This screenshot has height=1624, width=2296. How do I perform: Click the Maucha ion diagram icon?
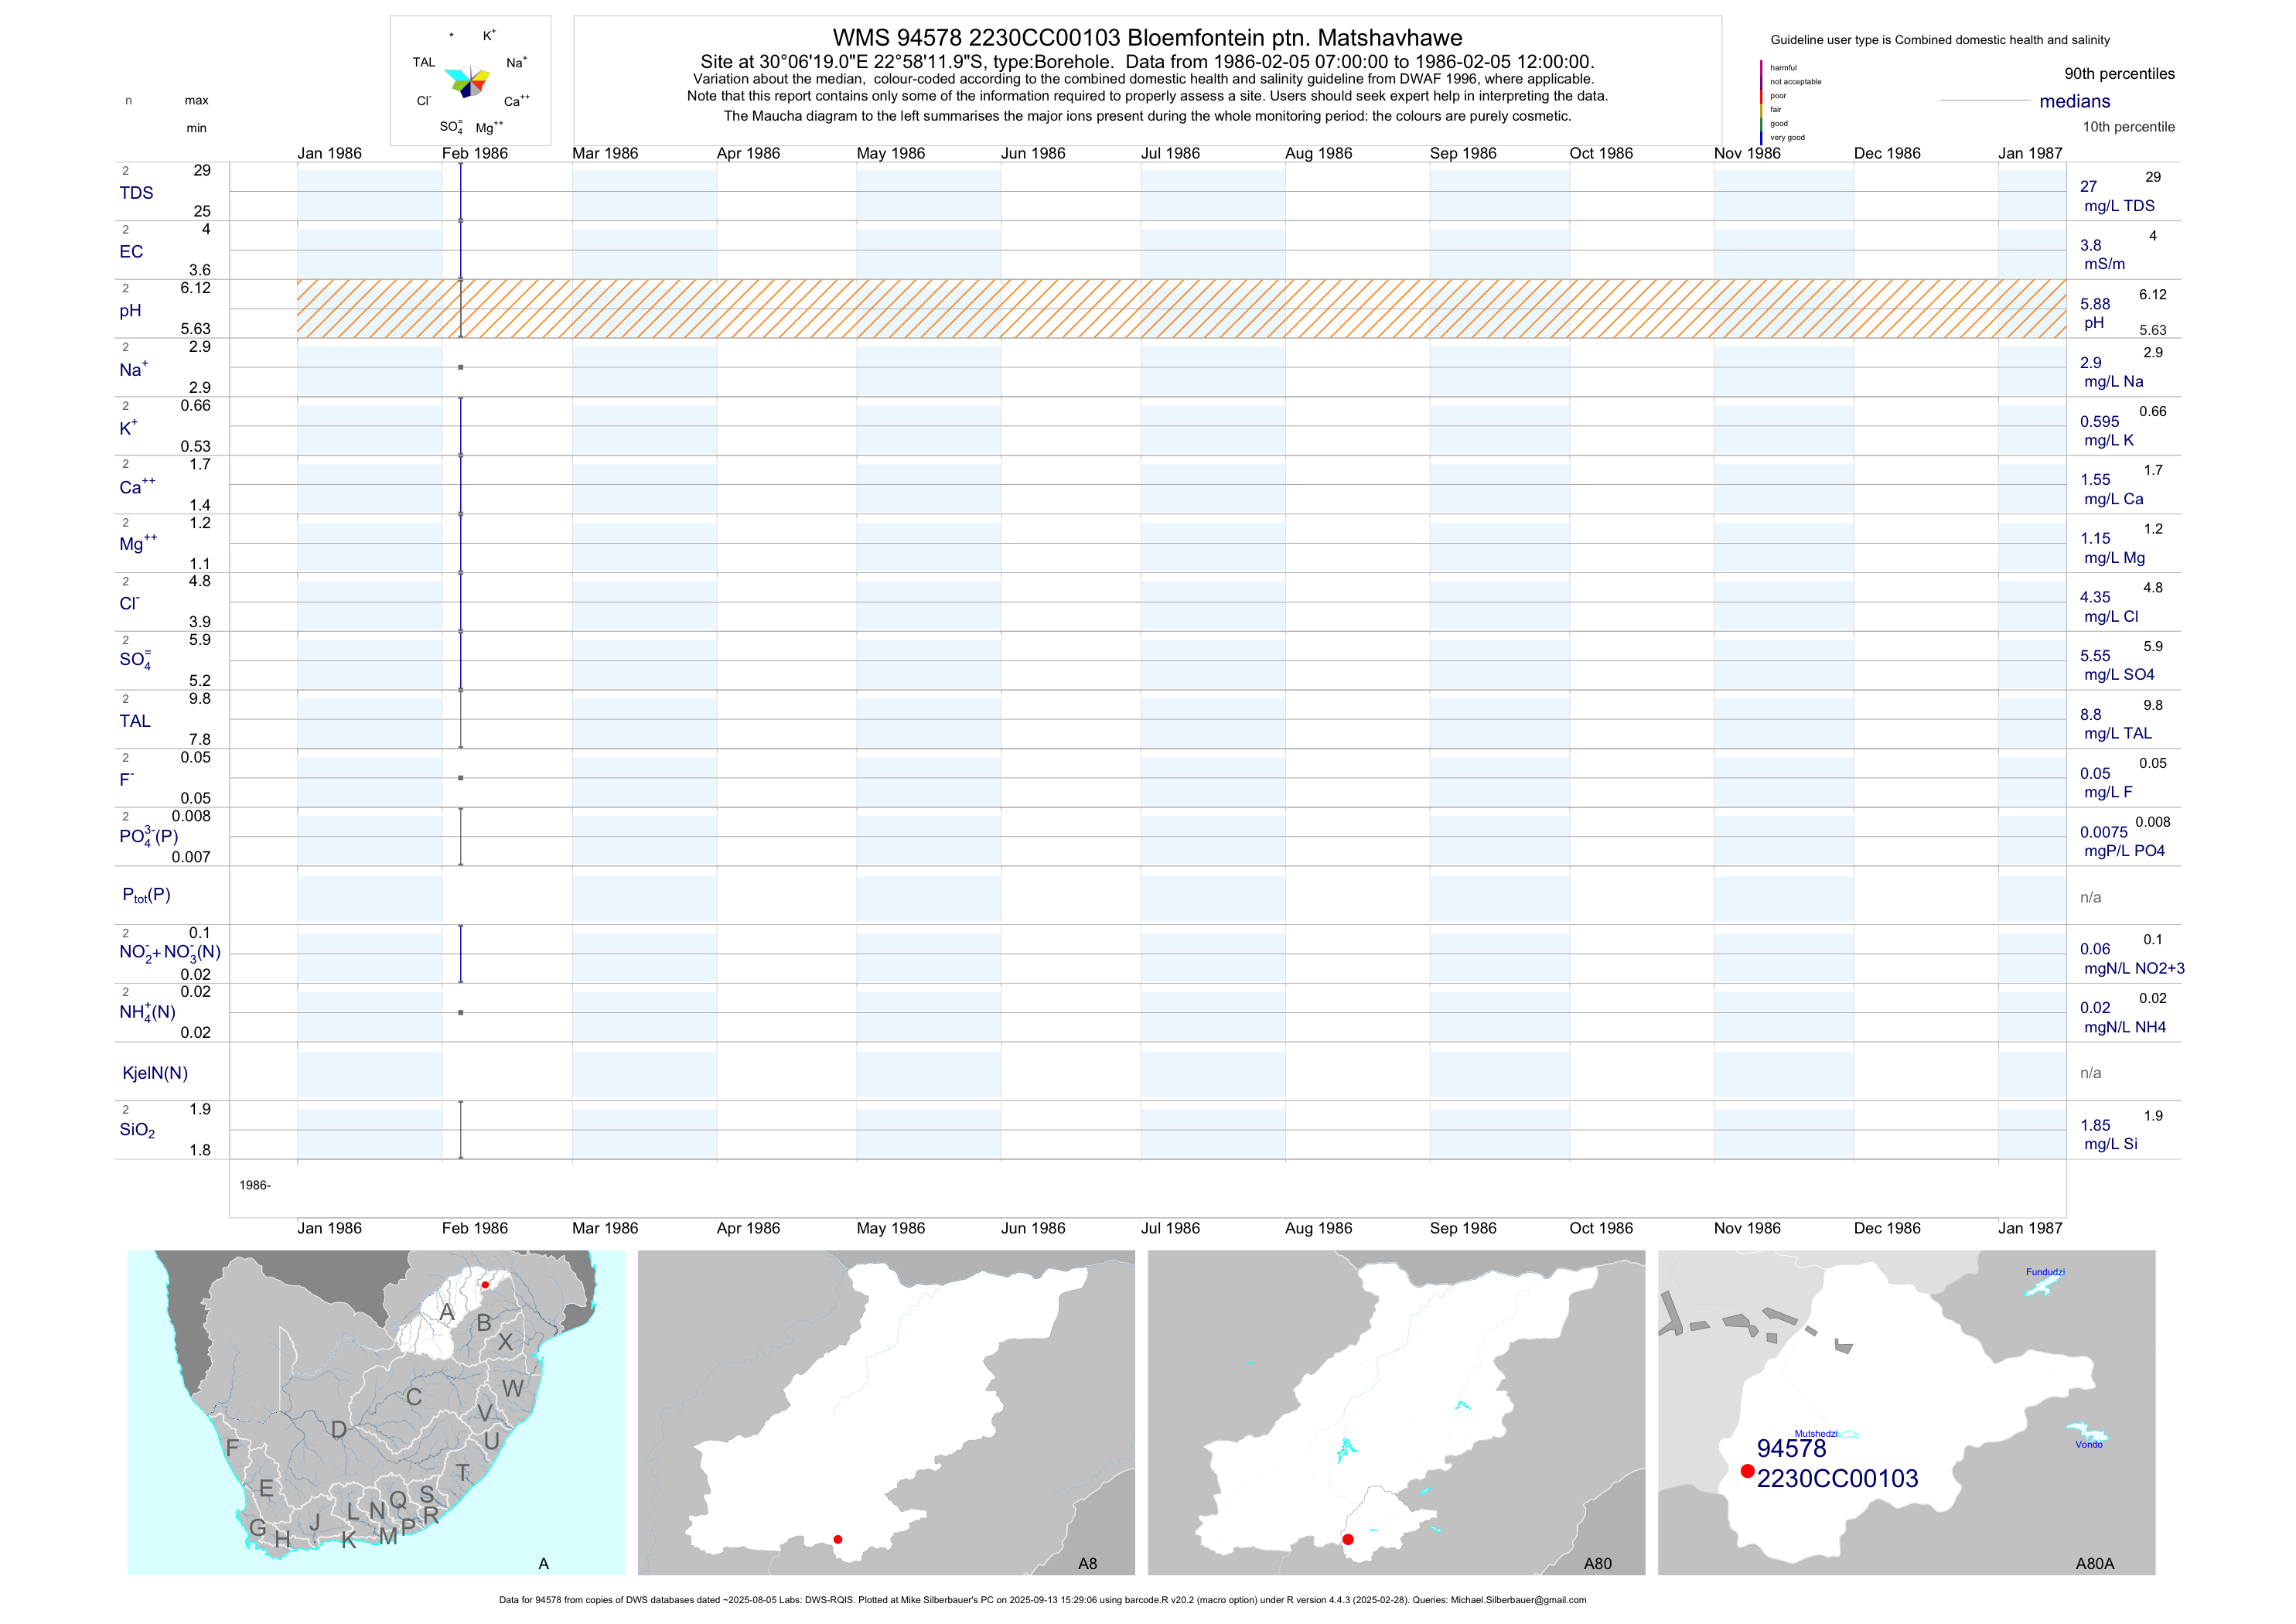(467, 81)
